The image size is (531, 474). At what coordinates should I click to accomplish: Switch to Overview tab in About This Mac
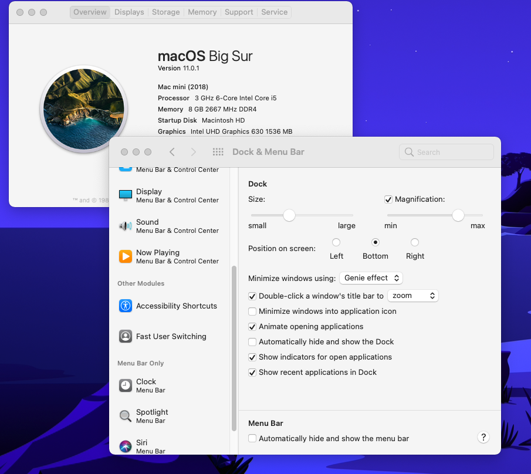tap(90, 12)
